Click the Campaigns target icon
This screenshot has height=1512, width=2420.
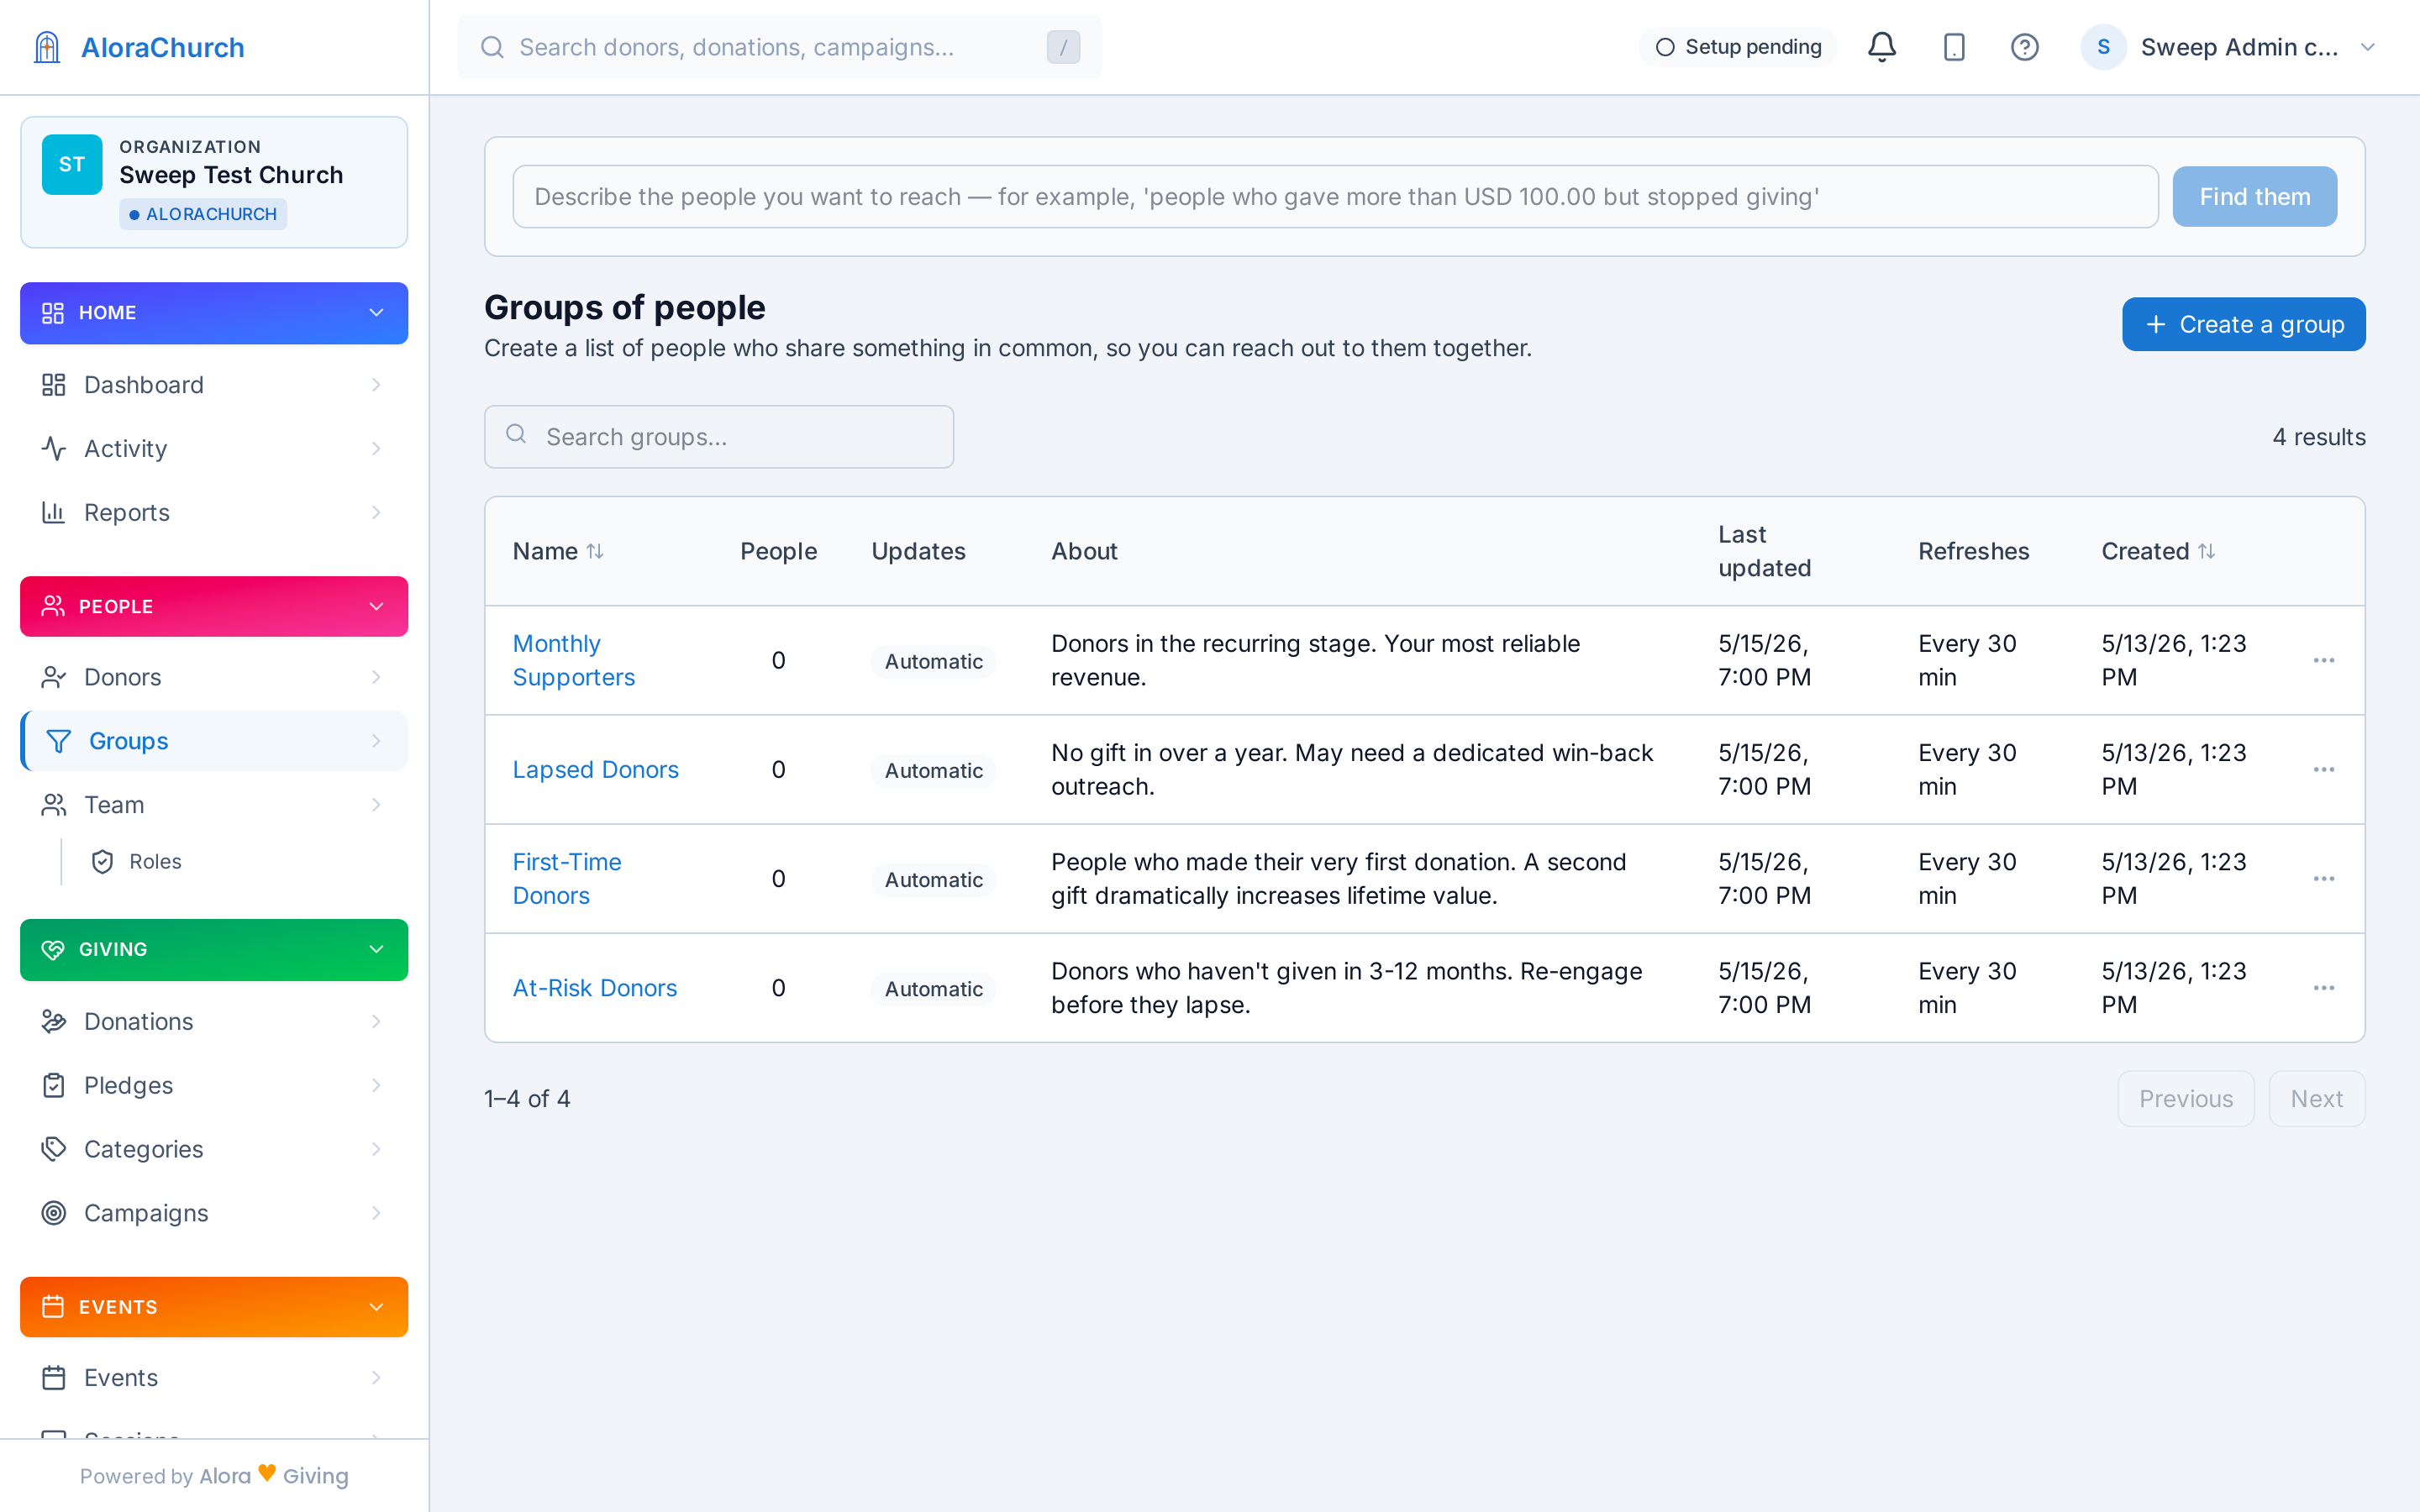[x=54, y=1213]
